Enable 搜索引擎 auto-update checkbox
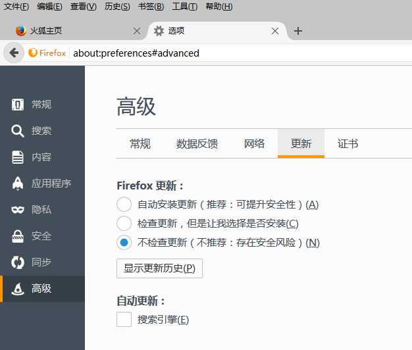Image resolution: width=412 pixels, height=350 pixels. click(124, 319)
